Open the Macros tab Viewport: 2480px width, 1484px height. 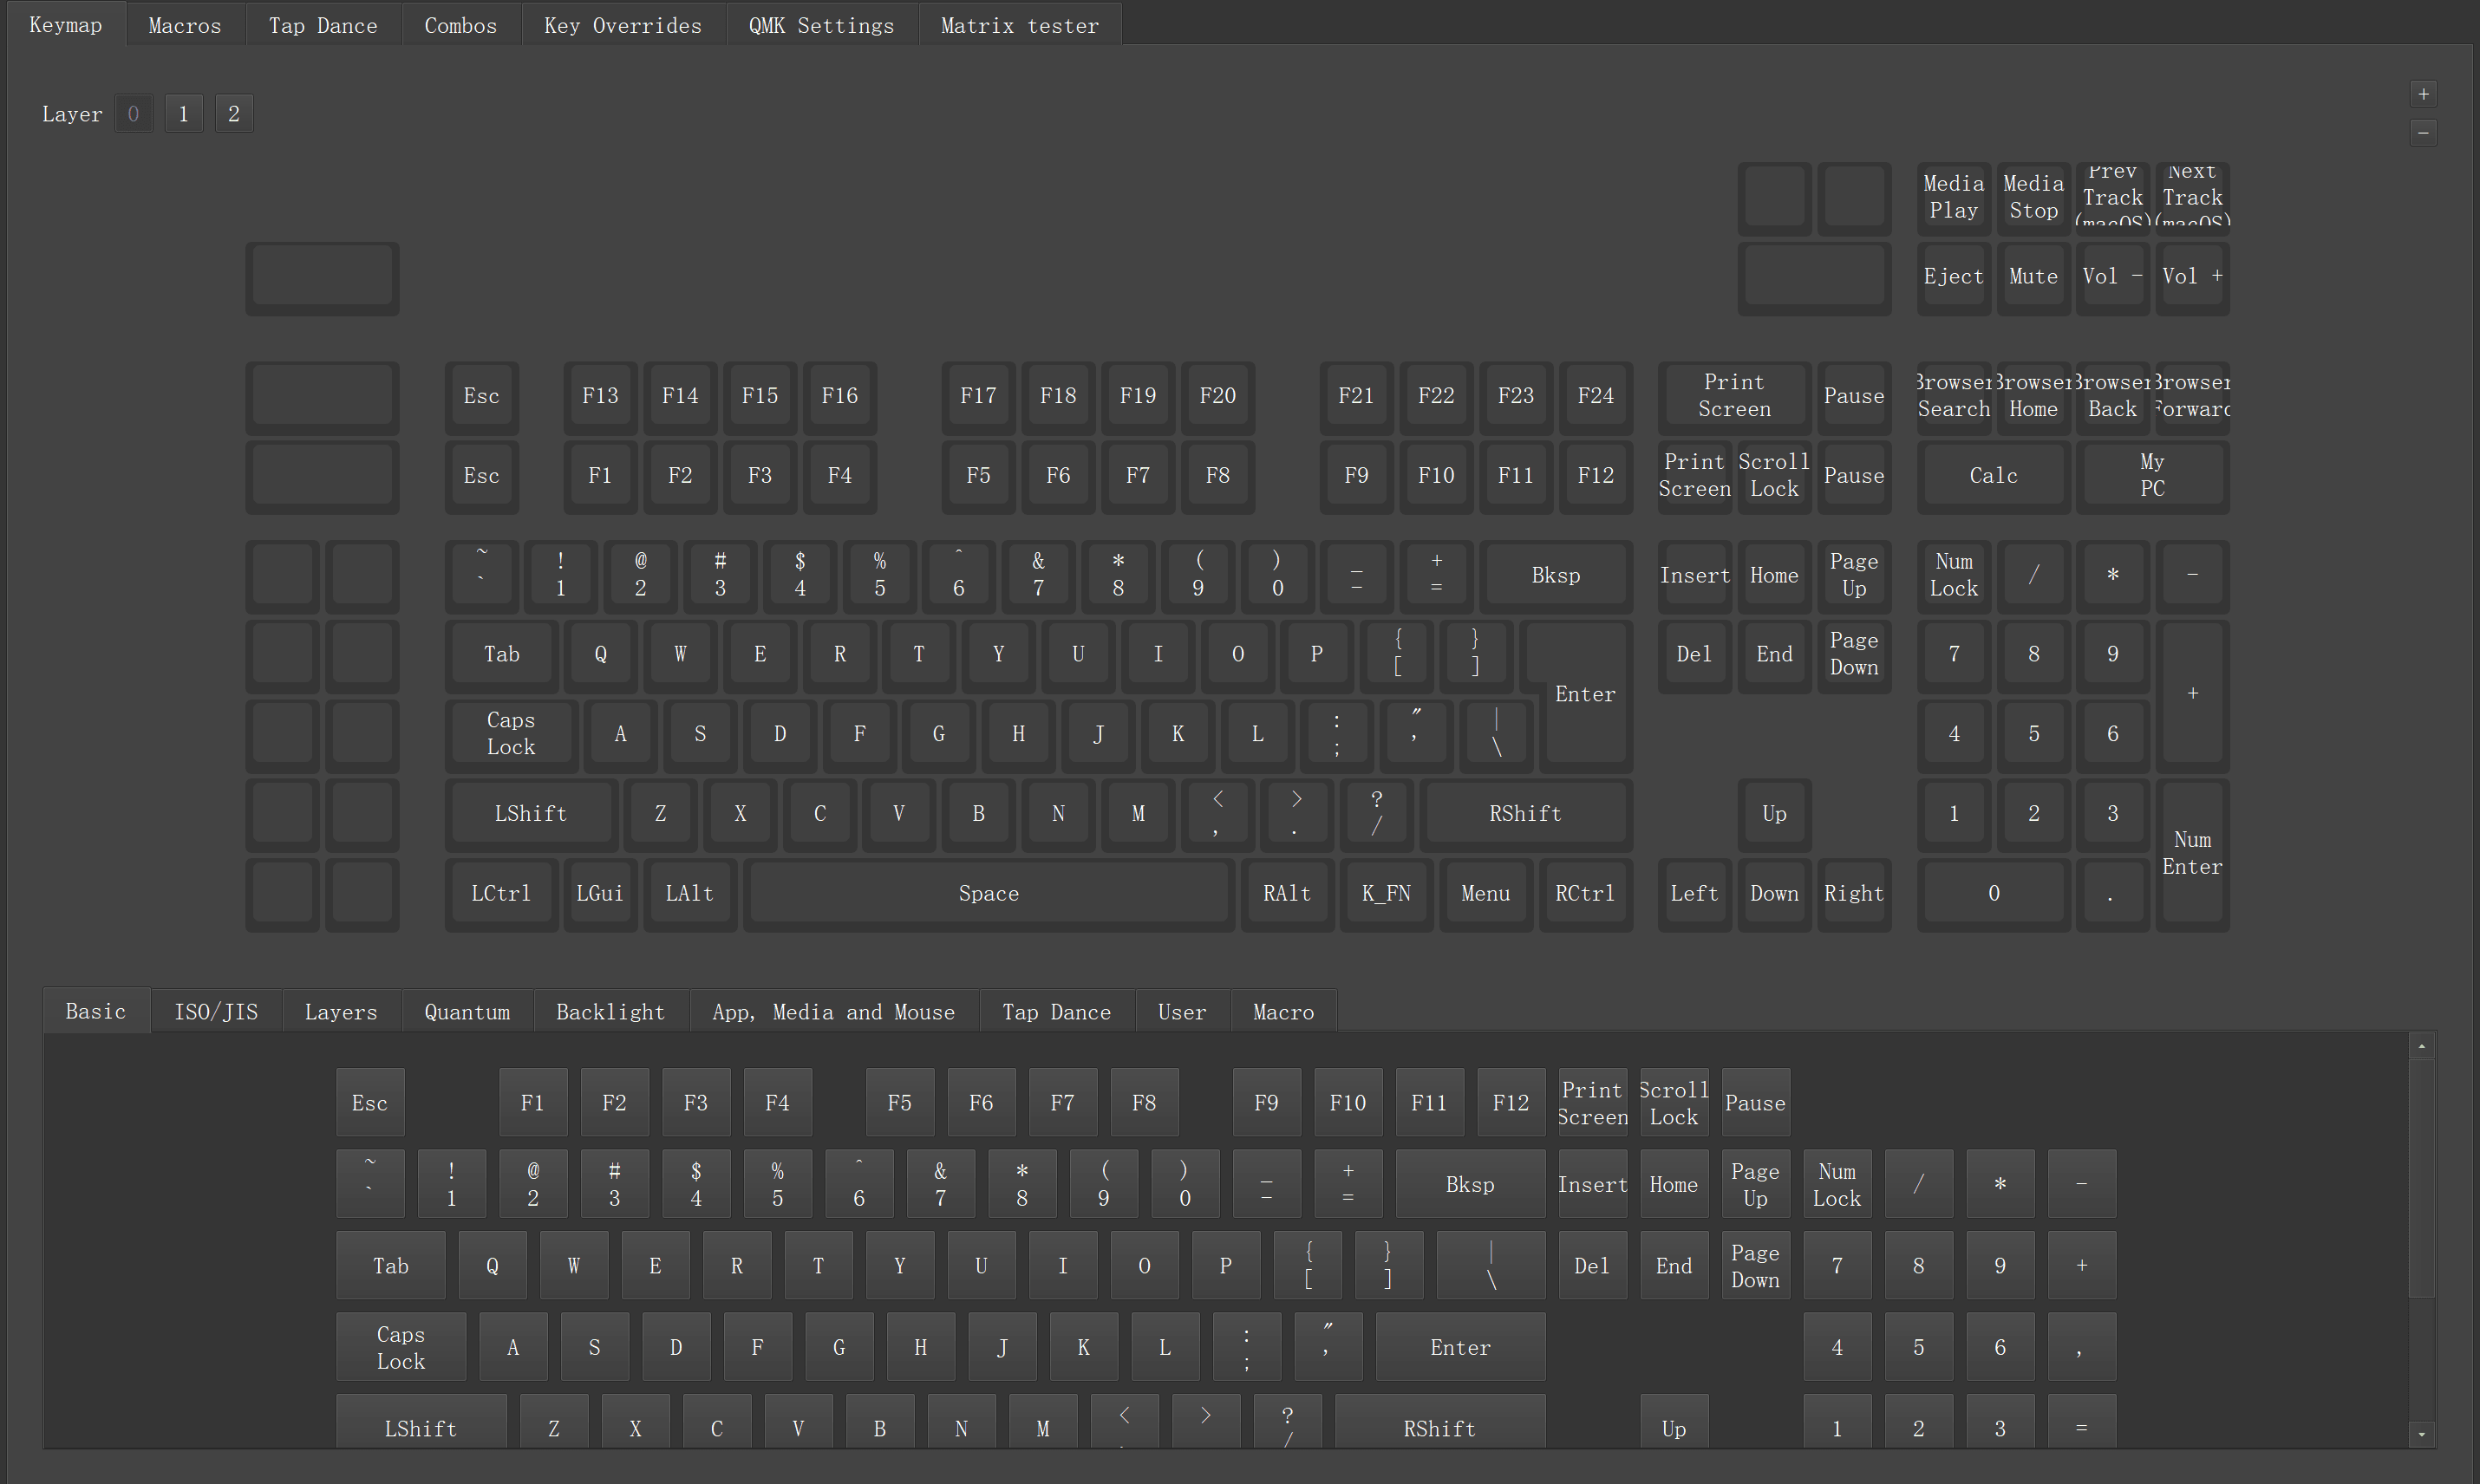tap(184, 25)
